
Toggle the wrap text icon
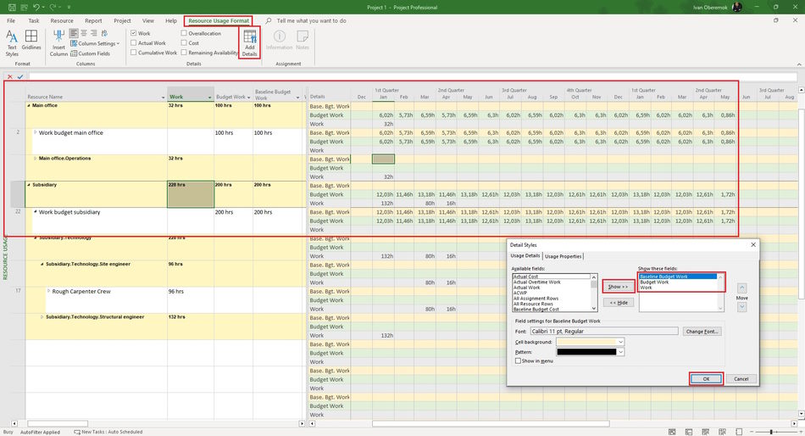104,33
